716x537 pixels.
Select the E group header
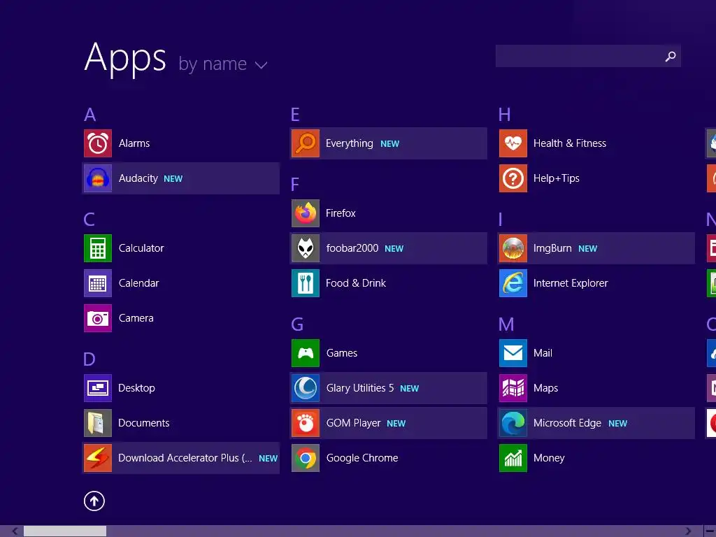[x=296, y=115]
